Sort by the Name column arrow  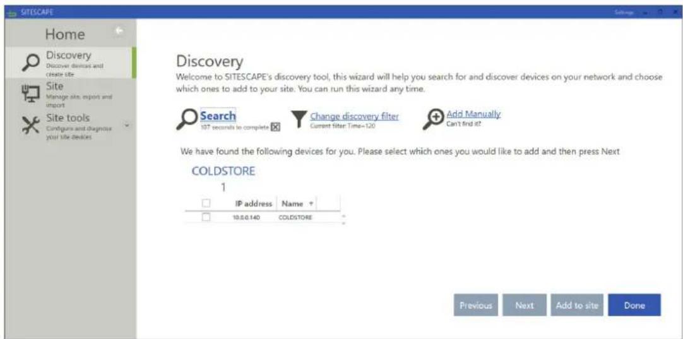[311, 203]
